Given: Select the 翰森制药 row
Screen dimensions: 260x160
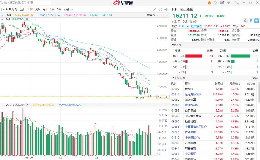Looking at the screenshot, I should tap(214, 122).
